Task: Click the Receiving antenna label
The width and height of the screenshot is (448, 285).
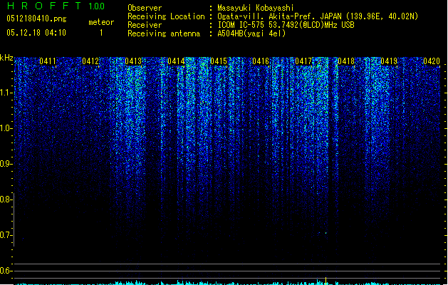Action: pos(164,33)
